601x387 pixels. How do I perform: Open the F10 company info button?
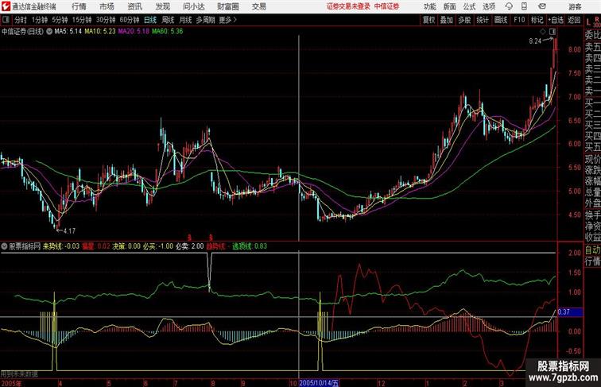[x=519, y=20]
